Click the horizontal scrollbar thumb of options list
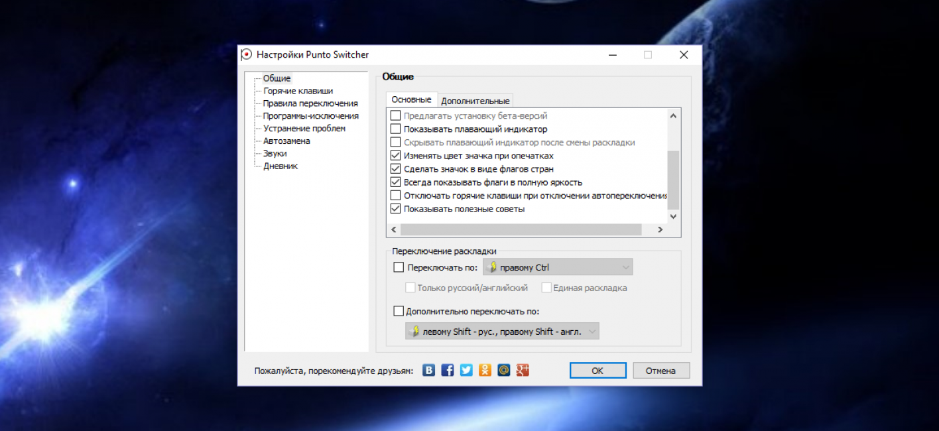This screenshot has height=431, width=939. point(521,229)
